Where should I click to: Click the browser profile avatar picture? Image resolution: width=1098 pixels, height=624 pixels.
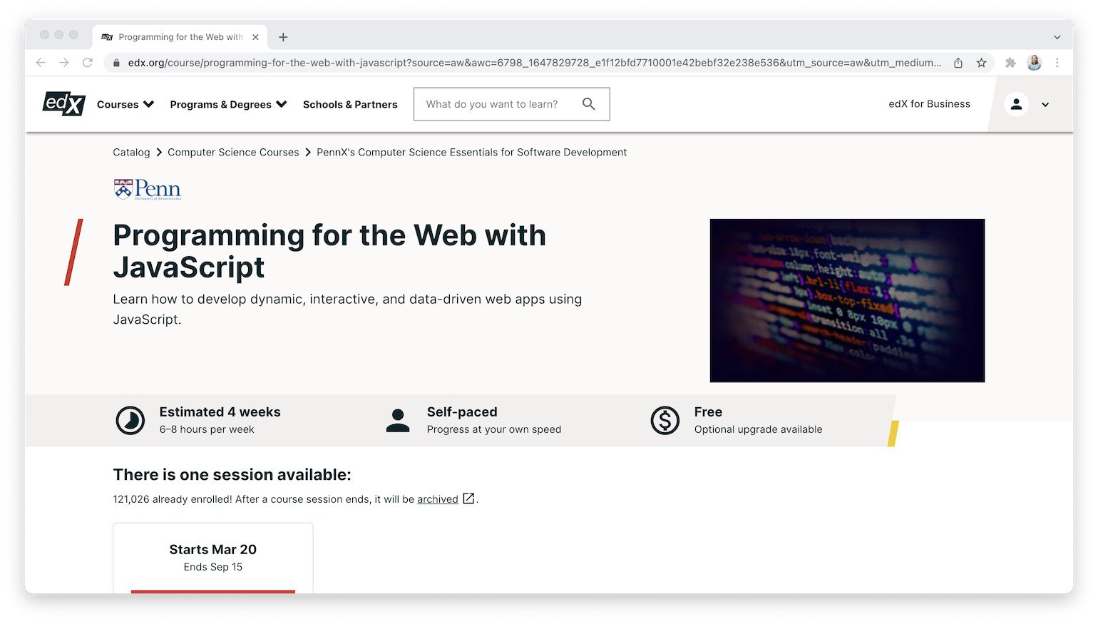[1034, 63]
